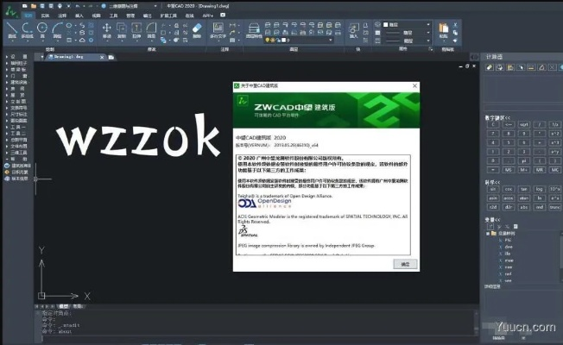The height and width of the screenshot is (345, 563).
Task: Switch to the 注释 ribbon tab
Action: click(62, 16)
